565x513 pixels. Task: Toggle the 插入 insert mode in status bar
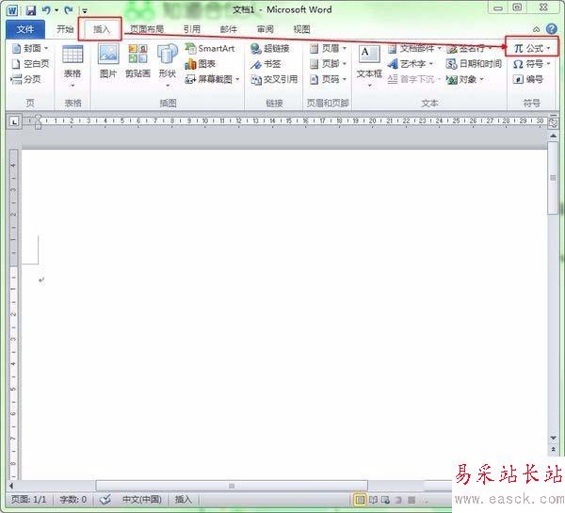(x=183, y=499)
